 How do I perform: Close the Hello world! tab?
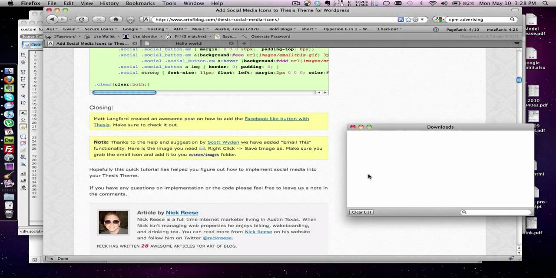231,43
